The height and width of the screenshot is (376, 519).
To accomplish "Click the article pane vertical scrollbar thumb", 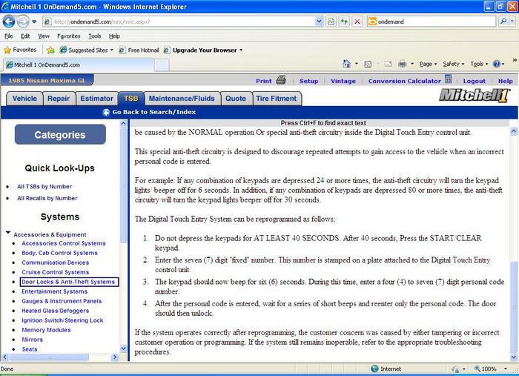I will point(513,306).
